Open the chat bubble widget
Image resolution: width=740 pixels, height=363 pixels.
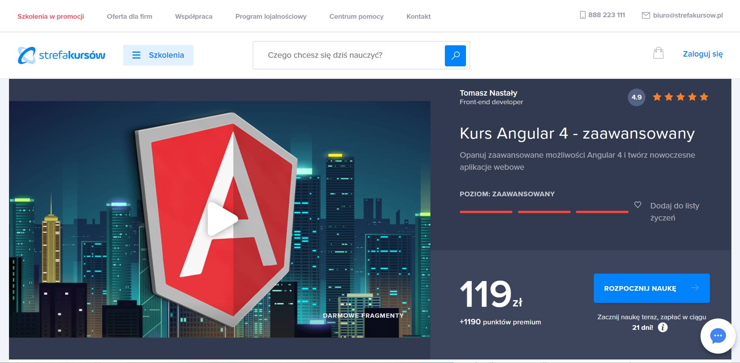(718, 336)
